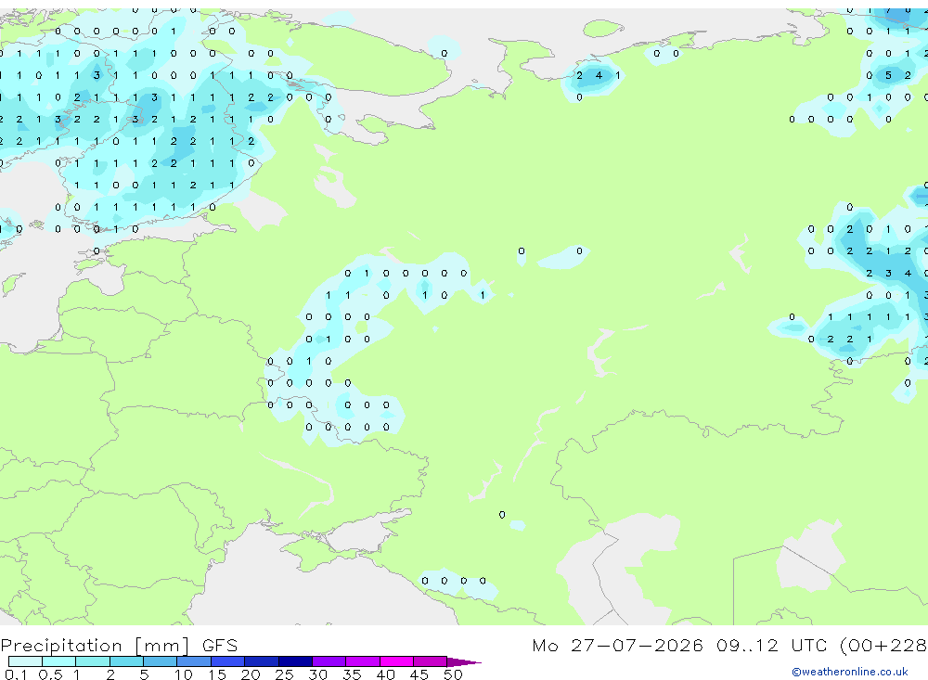Pick the 35–40 mm purple legend segment
928x680 pixels.
coord(363,661)
